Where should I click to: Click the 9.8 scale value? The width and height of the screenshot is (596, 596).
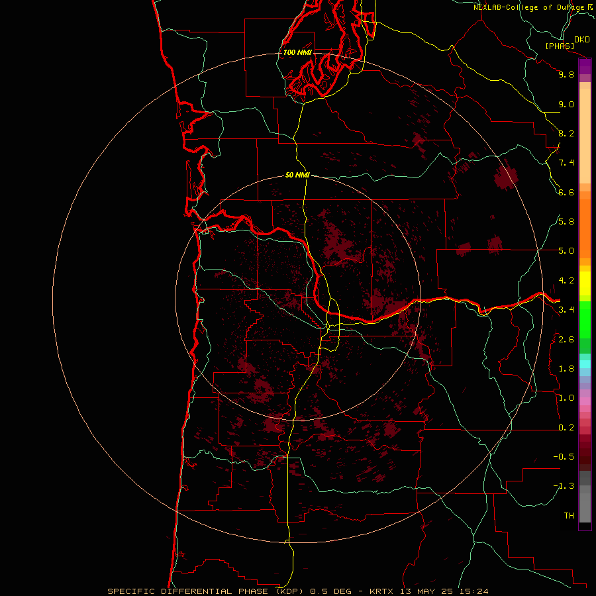566,74
